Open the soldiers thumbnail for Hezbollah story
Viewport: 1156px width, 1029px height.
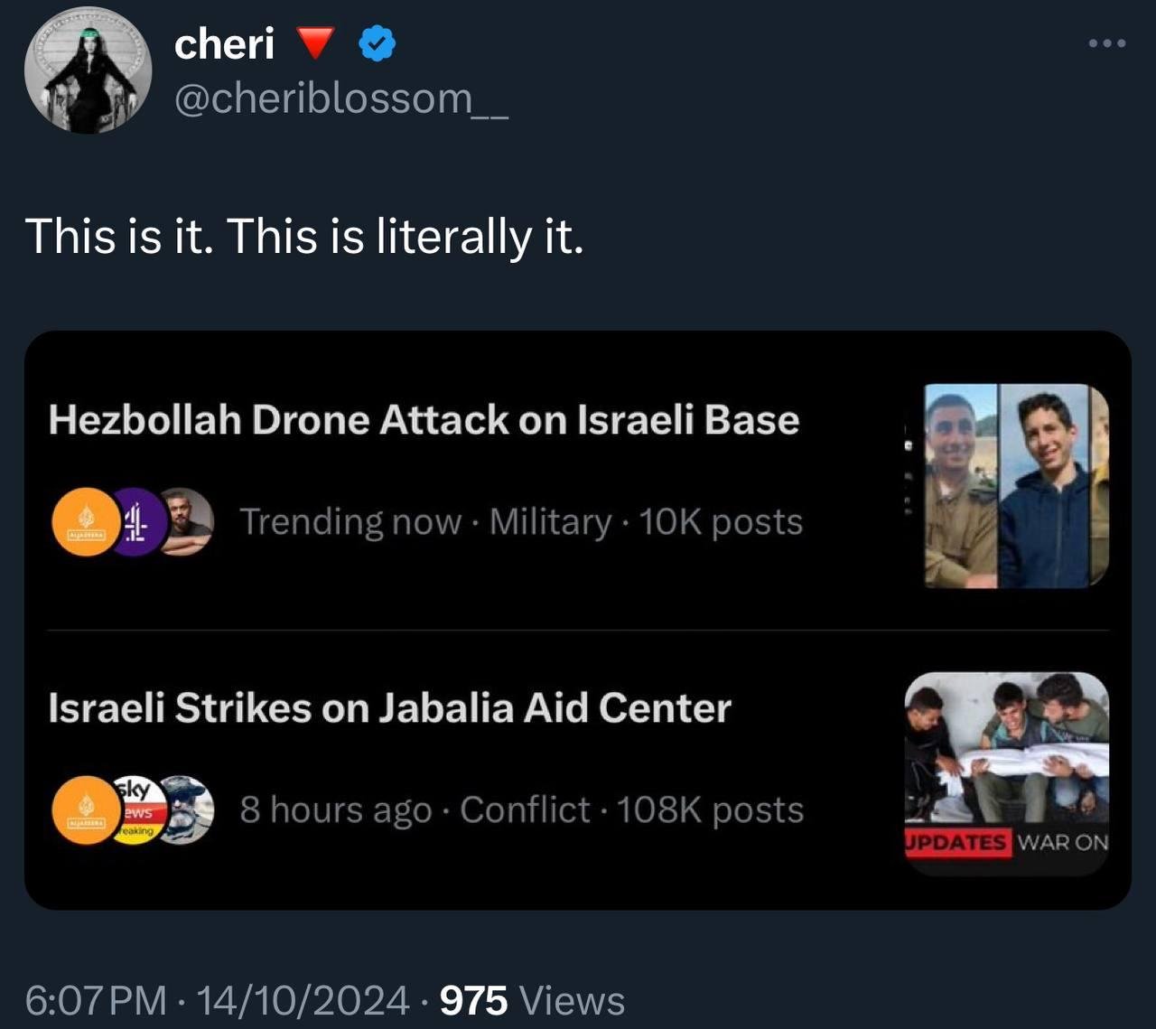tap(1015, 486)
